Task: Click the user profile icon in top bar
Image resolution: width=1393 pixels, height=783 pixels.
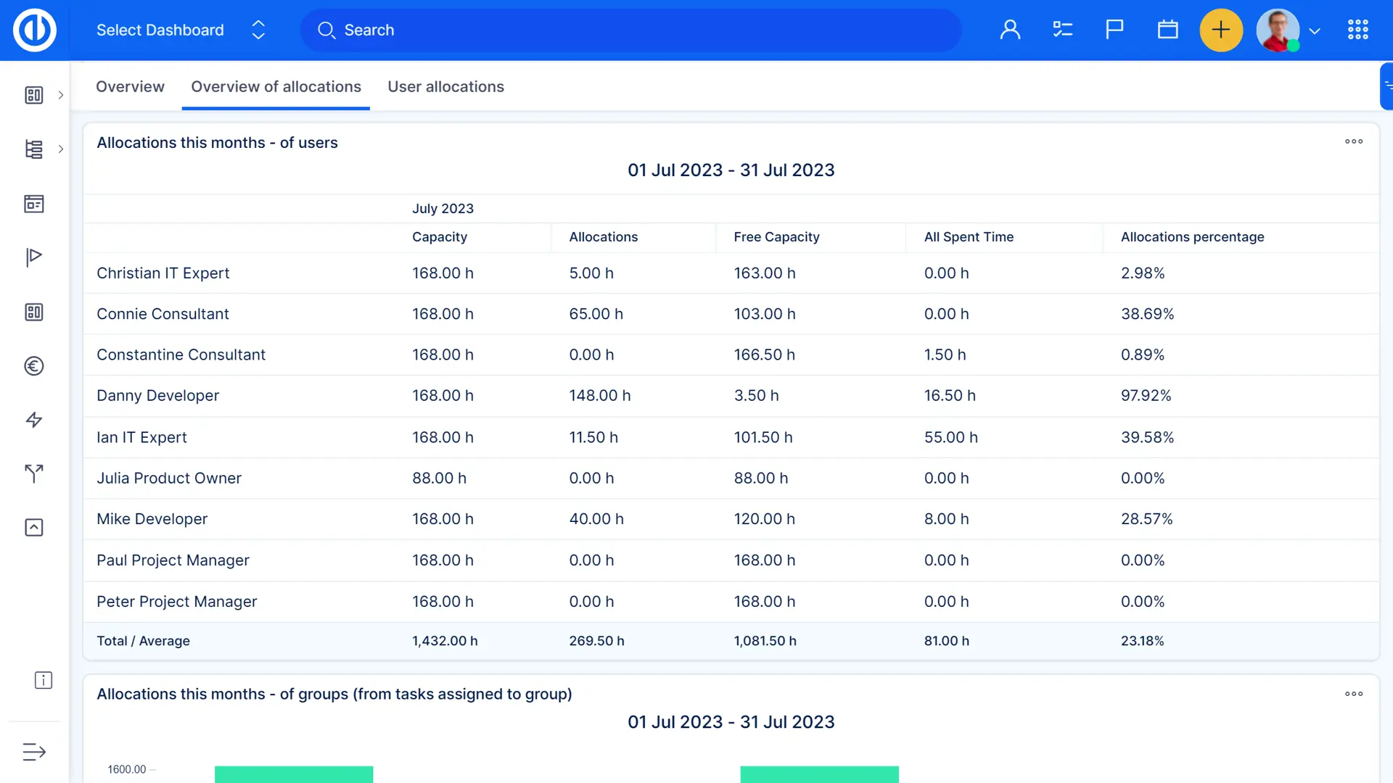Action: click(1010, 30)
